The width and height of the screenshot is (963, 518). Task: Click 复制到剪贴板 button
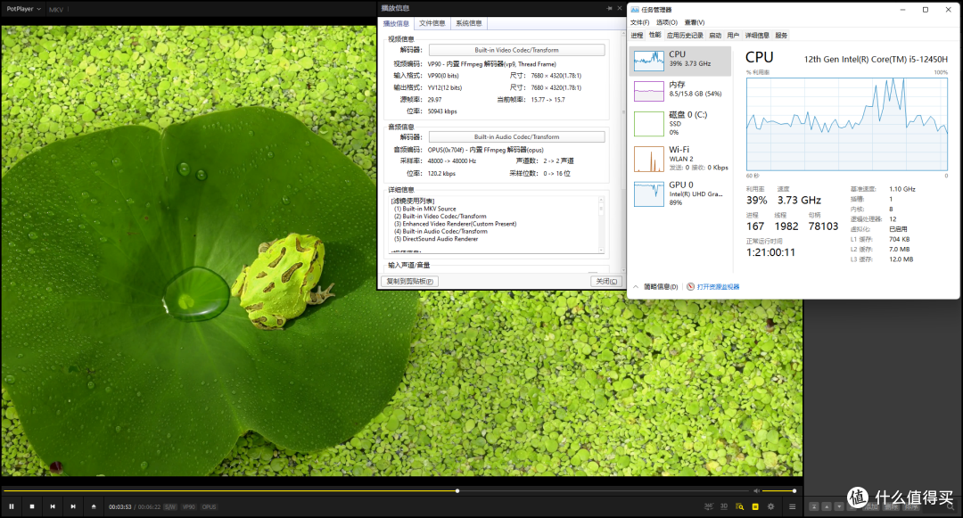tap(409, 281)
